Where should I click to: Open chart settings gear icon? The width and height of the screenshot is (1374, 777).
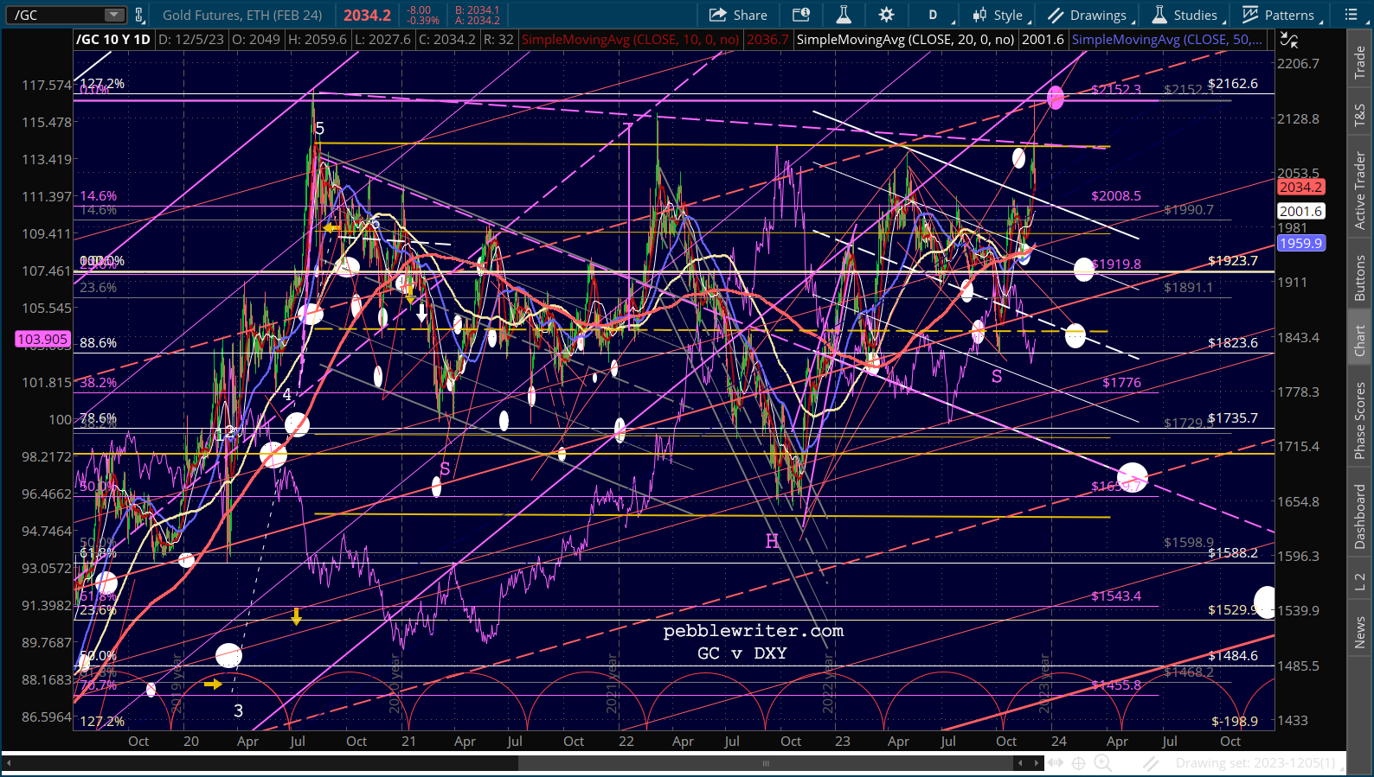pos(887,15)
